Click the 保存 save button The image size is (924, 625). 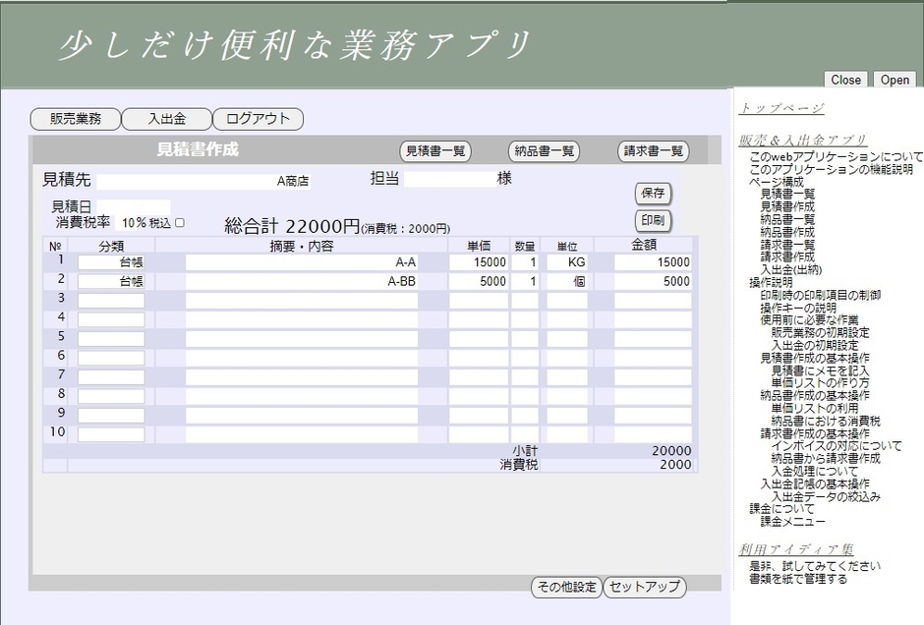[654, 193]
